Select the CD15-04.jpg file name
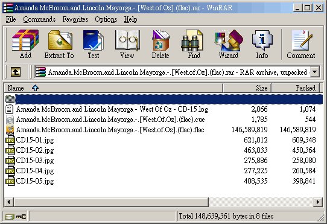Viewport: 327px width, 224px height. (x=35, y=171)
